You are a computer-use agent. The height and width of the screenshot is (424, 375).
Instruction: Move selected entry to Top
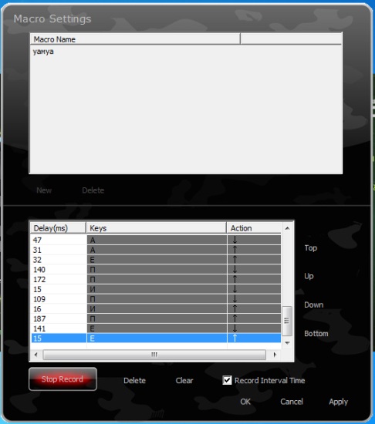311,248
